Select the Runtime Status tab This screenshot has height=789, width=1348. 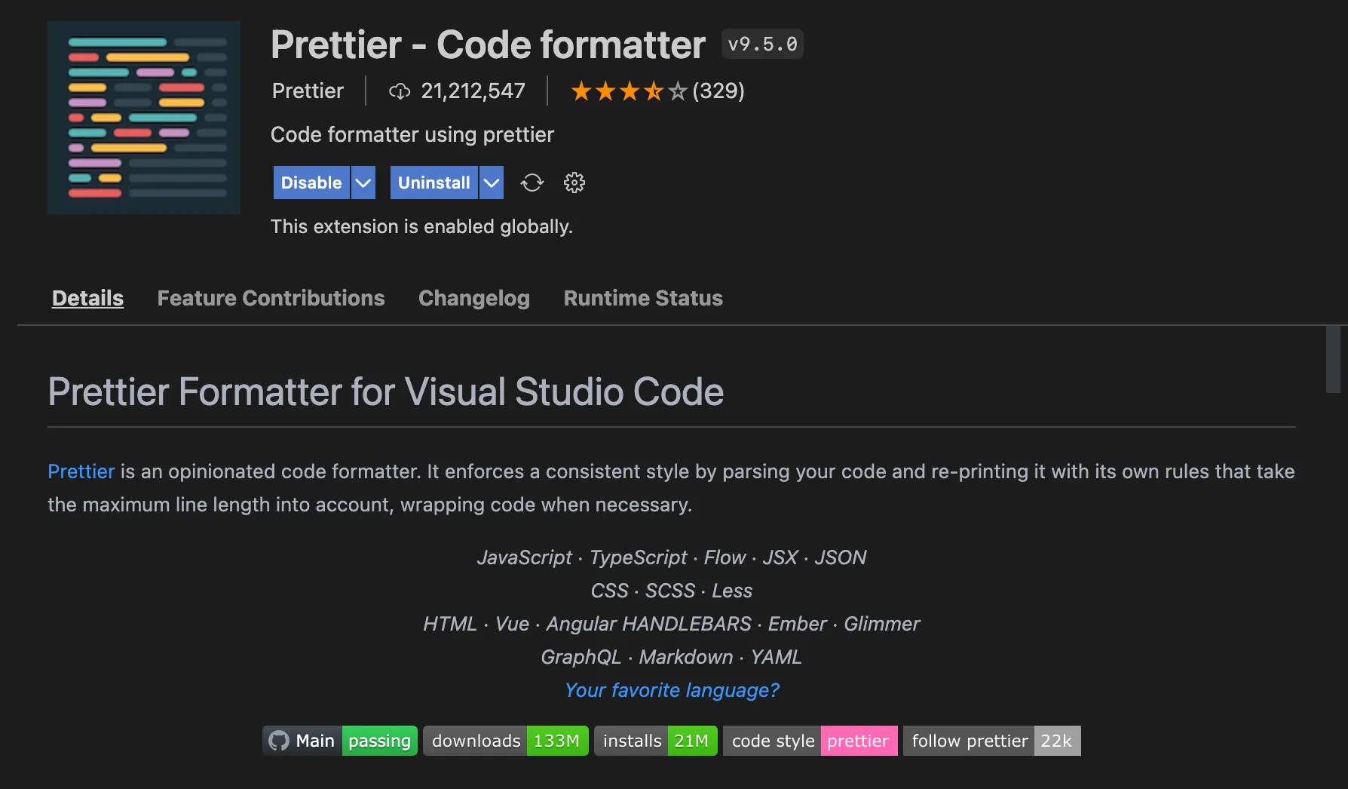(643, 298)
